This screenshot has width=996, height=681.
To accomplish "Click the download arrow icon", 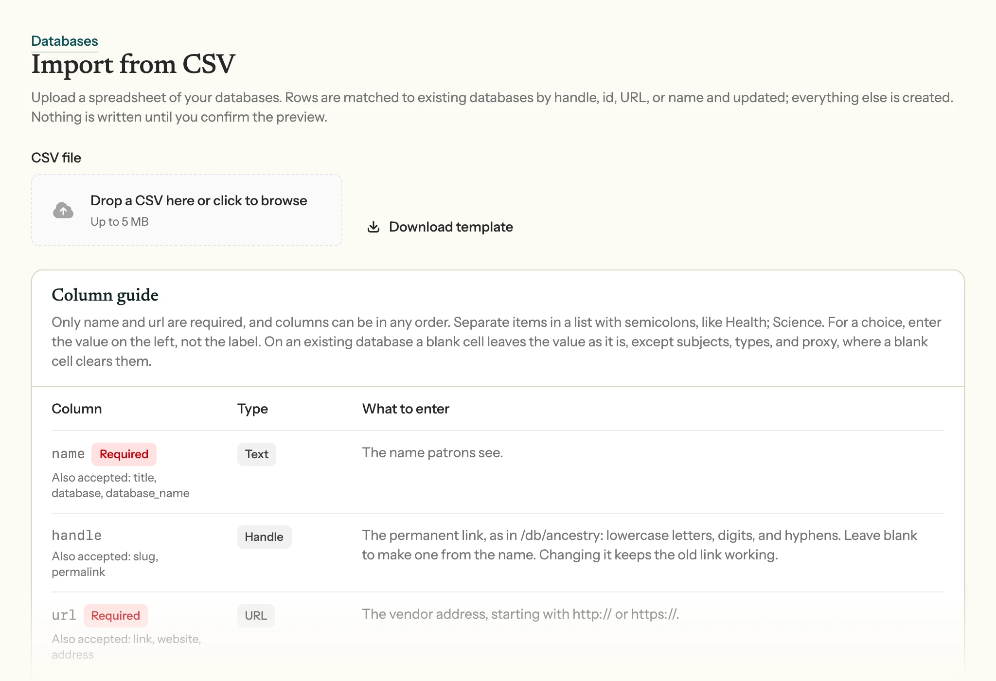I will [x=373, y=227].
